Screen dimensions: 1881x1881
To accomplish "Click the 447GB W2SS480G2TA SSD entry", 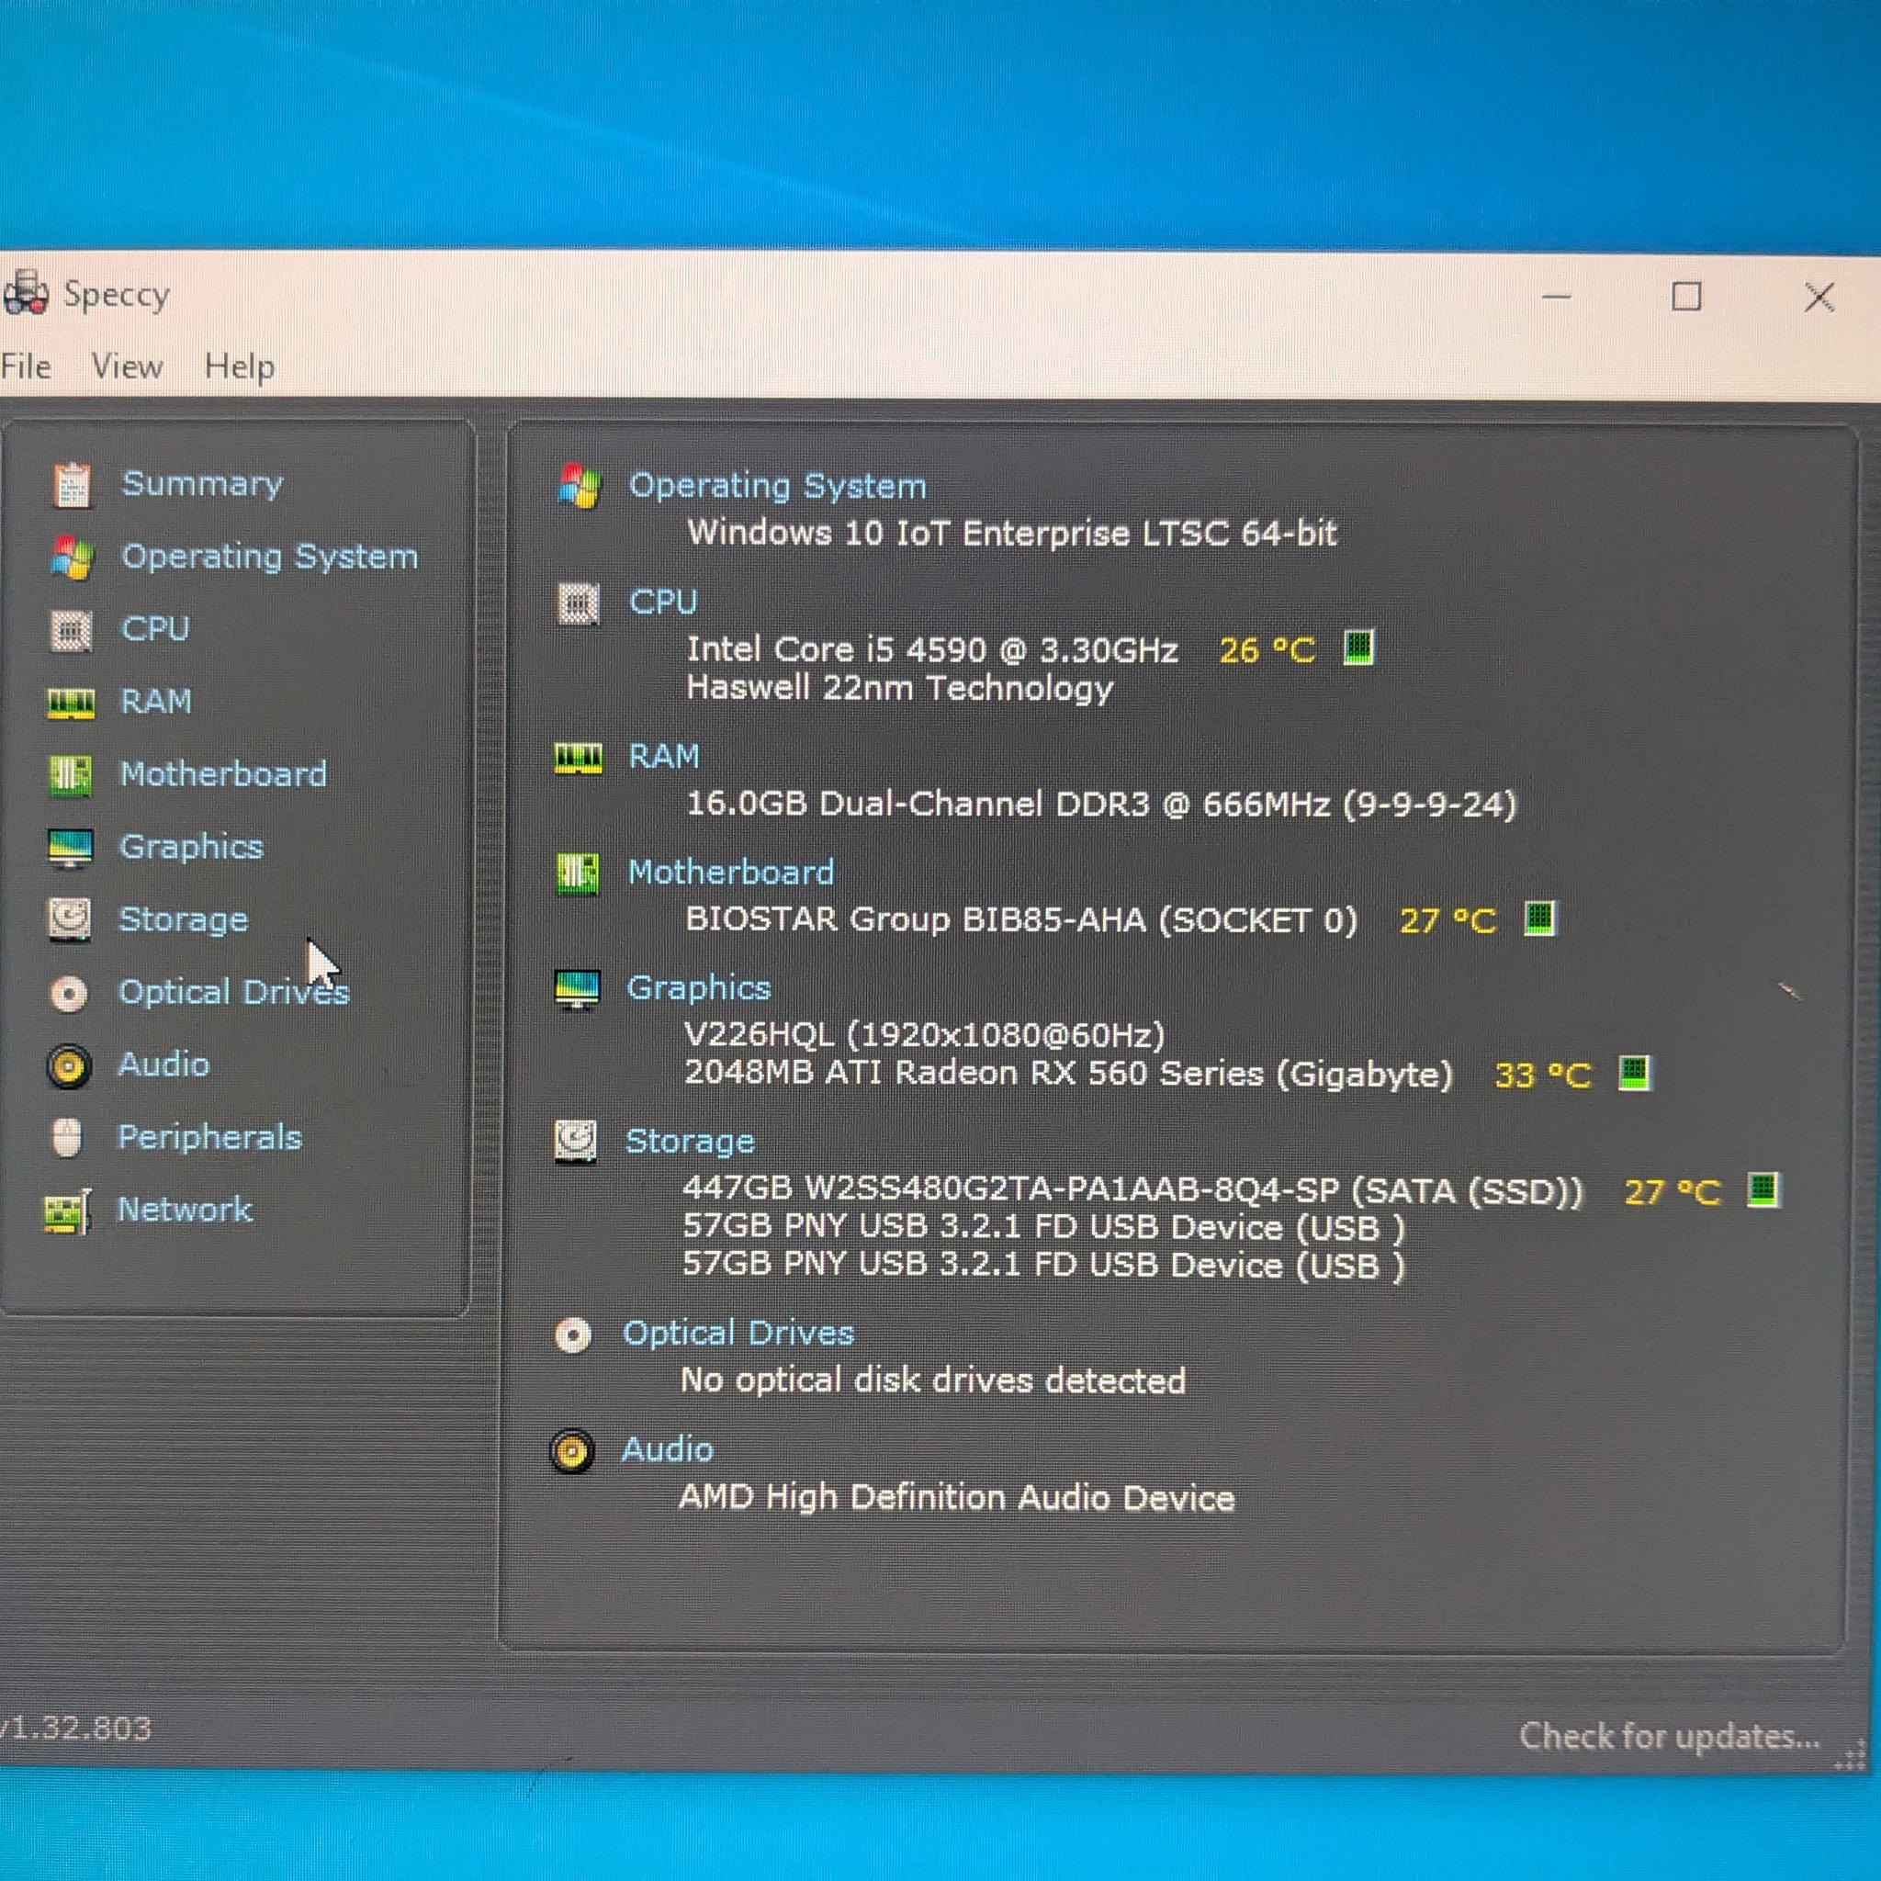I will pos(1133,1190).
